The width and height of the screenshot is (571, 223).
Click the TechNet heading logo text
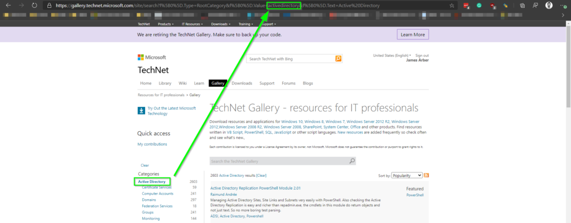(153, 70)
